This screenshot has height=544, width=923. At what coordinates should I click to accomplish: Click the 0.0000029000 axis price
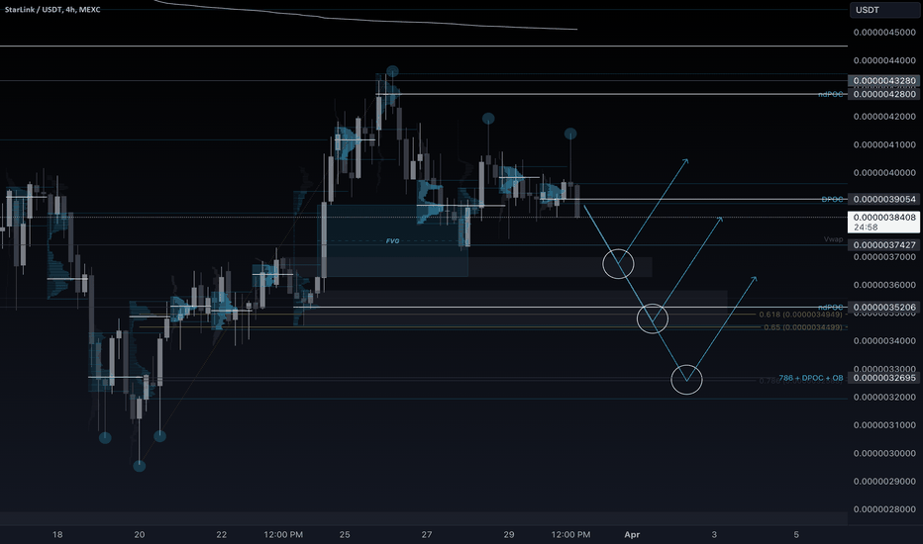coord(884,482)
